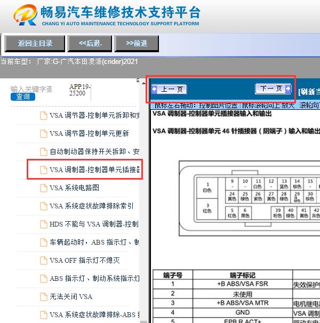
Task: Focus the keyword search input field
Action: pyautogui.click(x=31, y=89)
